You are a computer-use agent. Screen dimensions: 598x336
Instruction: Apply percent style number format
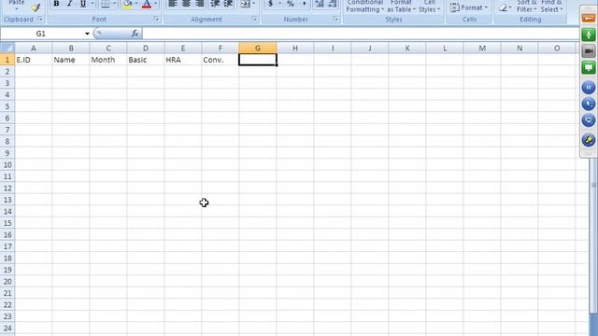click(x=291, y=4)
